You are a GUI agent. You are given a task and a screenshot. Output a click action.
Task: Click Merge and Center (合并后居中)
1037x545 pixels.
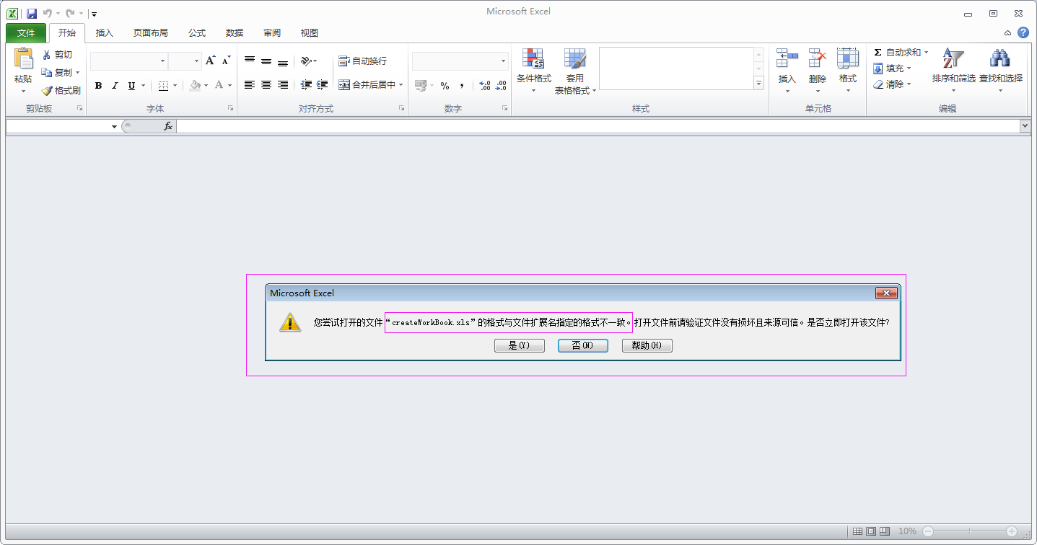(x=367, y=85)
